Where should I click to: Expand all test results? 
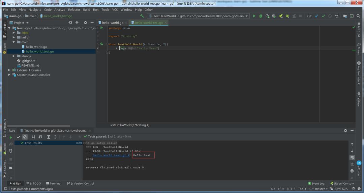49,137
